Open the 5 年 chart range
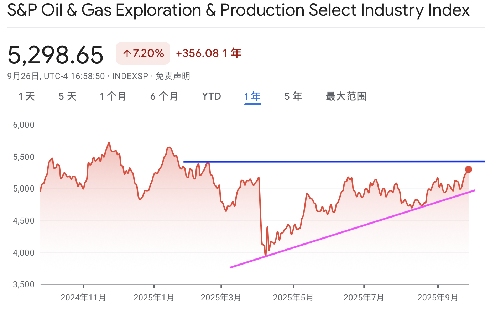The width and height of the screenshot is (485, 309). click(293, 96)
